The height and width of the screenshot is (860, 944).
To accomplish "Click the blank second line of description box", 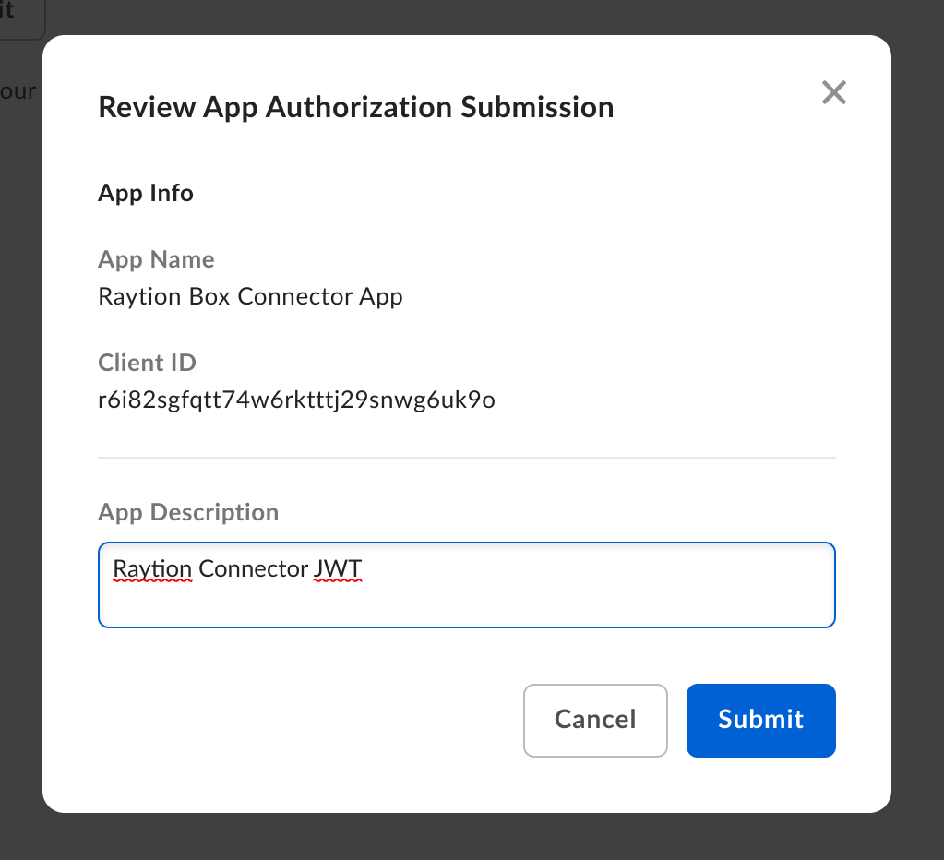I will click(466, 604).
